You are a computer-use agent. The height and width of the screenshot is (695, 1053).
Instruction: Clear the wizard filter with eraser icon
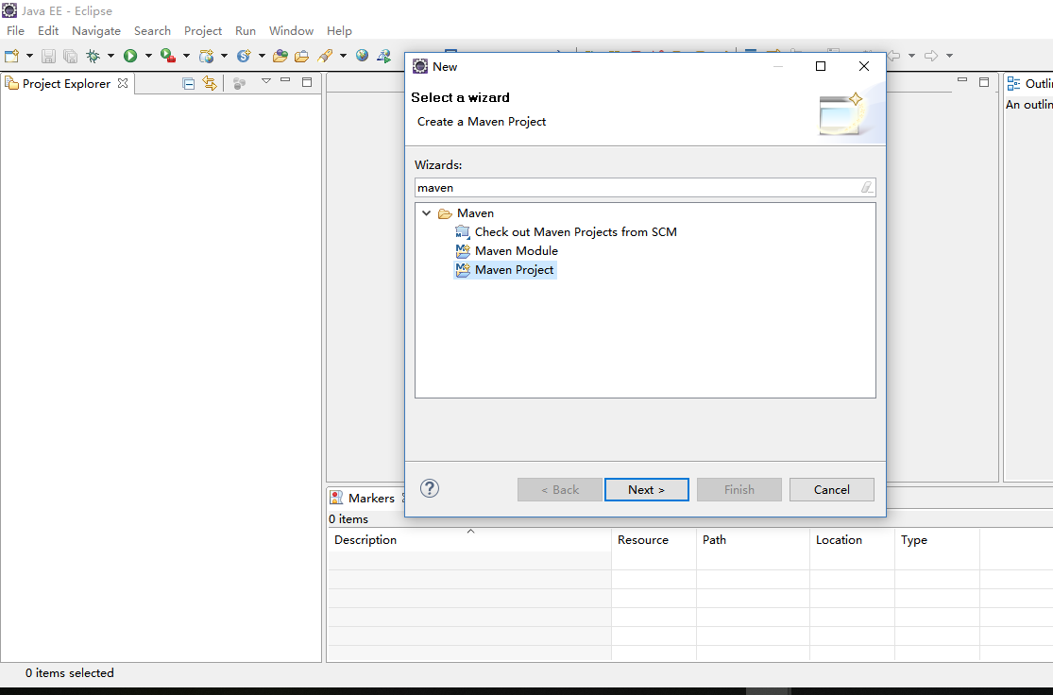pyautogui.click(x=867, y=187)
